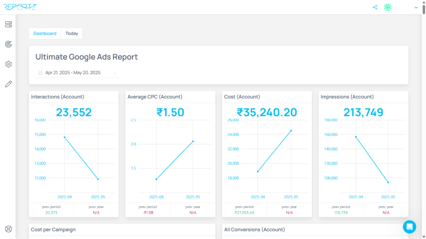Open the goals target sidebar icon
The width and height of the screenshot is (426, 239).
click(8, 44)
